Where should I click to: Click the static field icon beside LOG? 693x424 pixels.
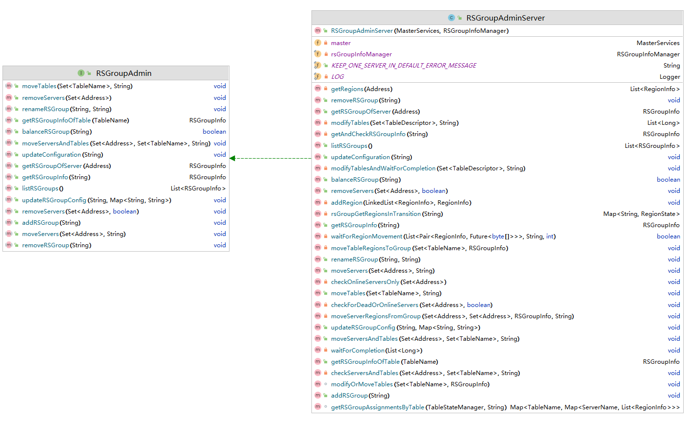318,77
